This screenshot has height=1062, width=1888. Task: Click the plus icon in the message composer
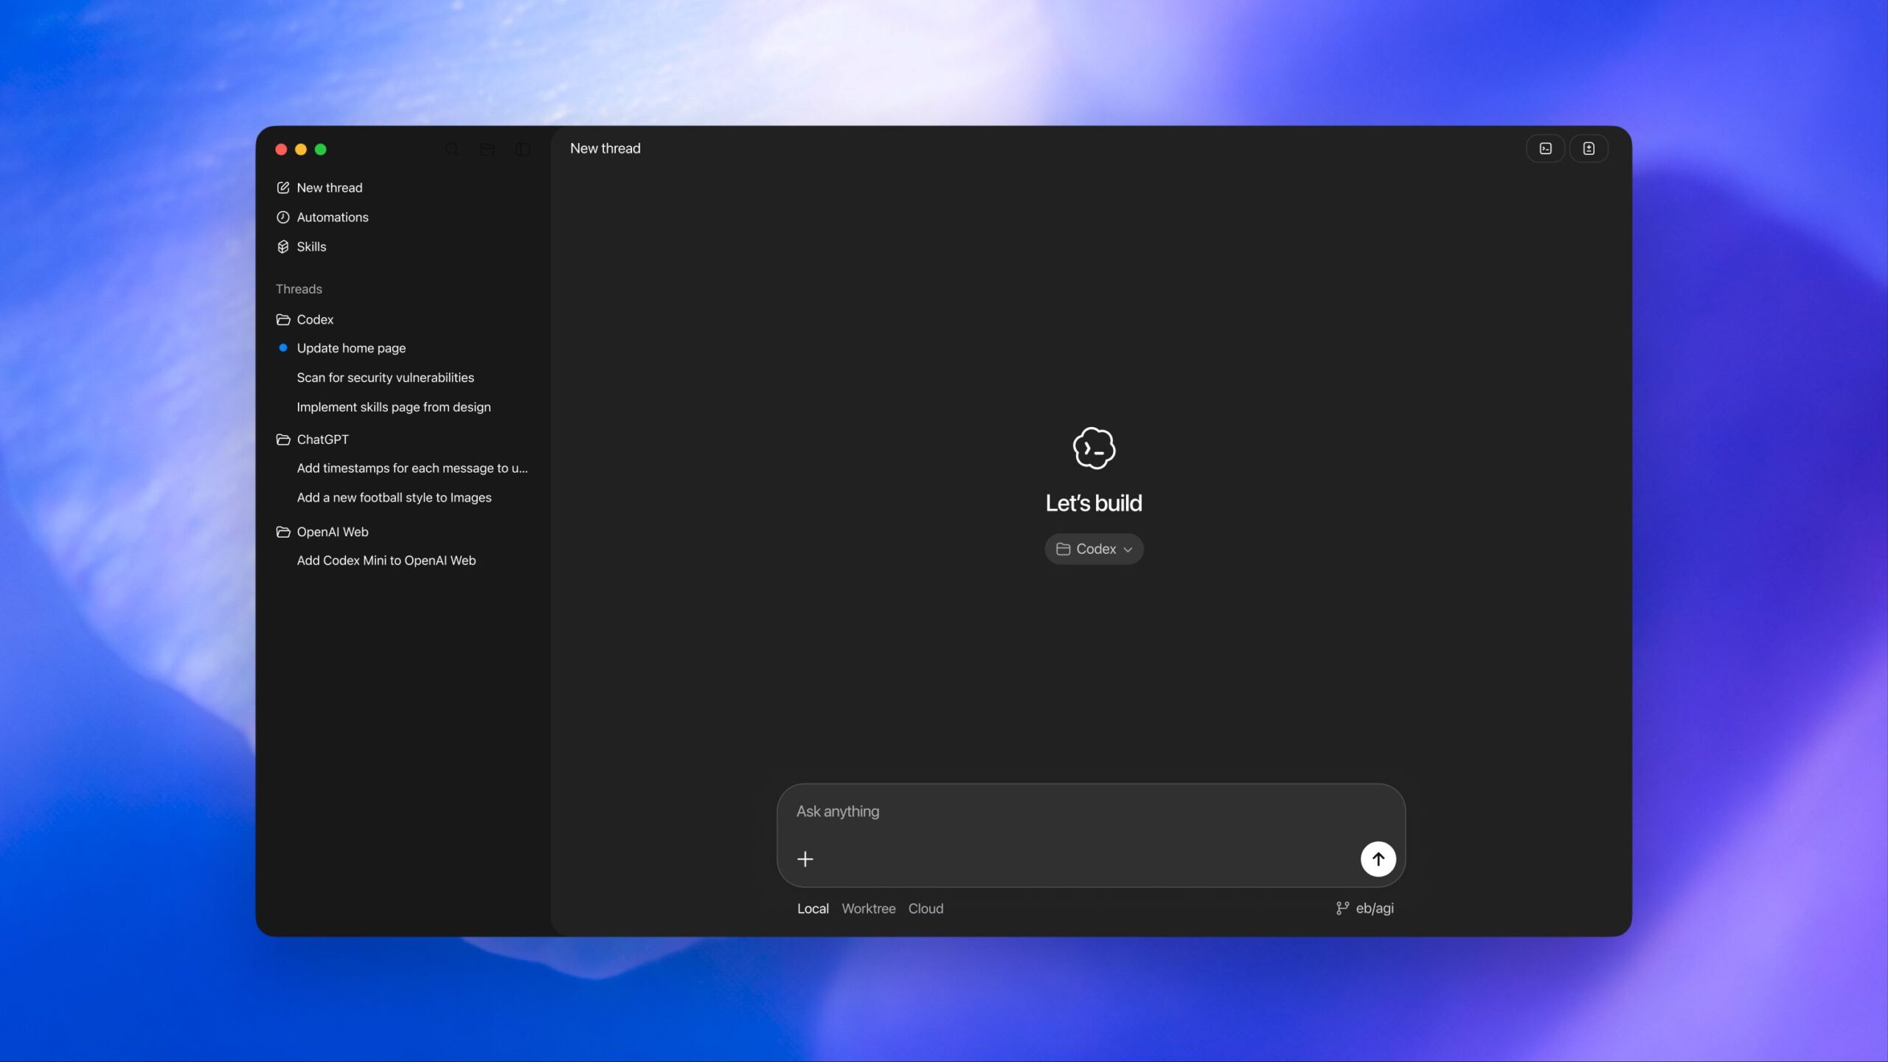[x=805, y=858]
